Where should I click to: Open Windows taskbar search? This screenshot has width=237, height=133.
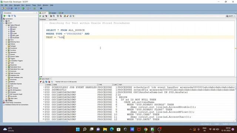pos(85,129)
